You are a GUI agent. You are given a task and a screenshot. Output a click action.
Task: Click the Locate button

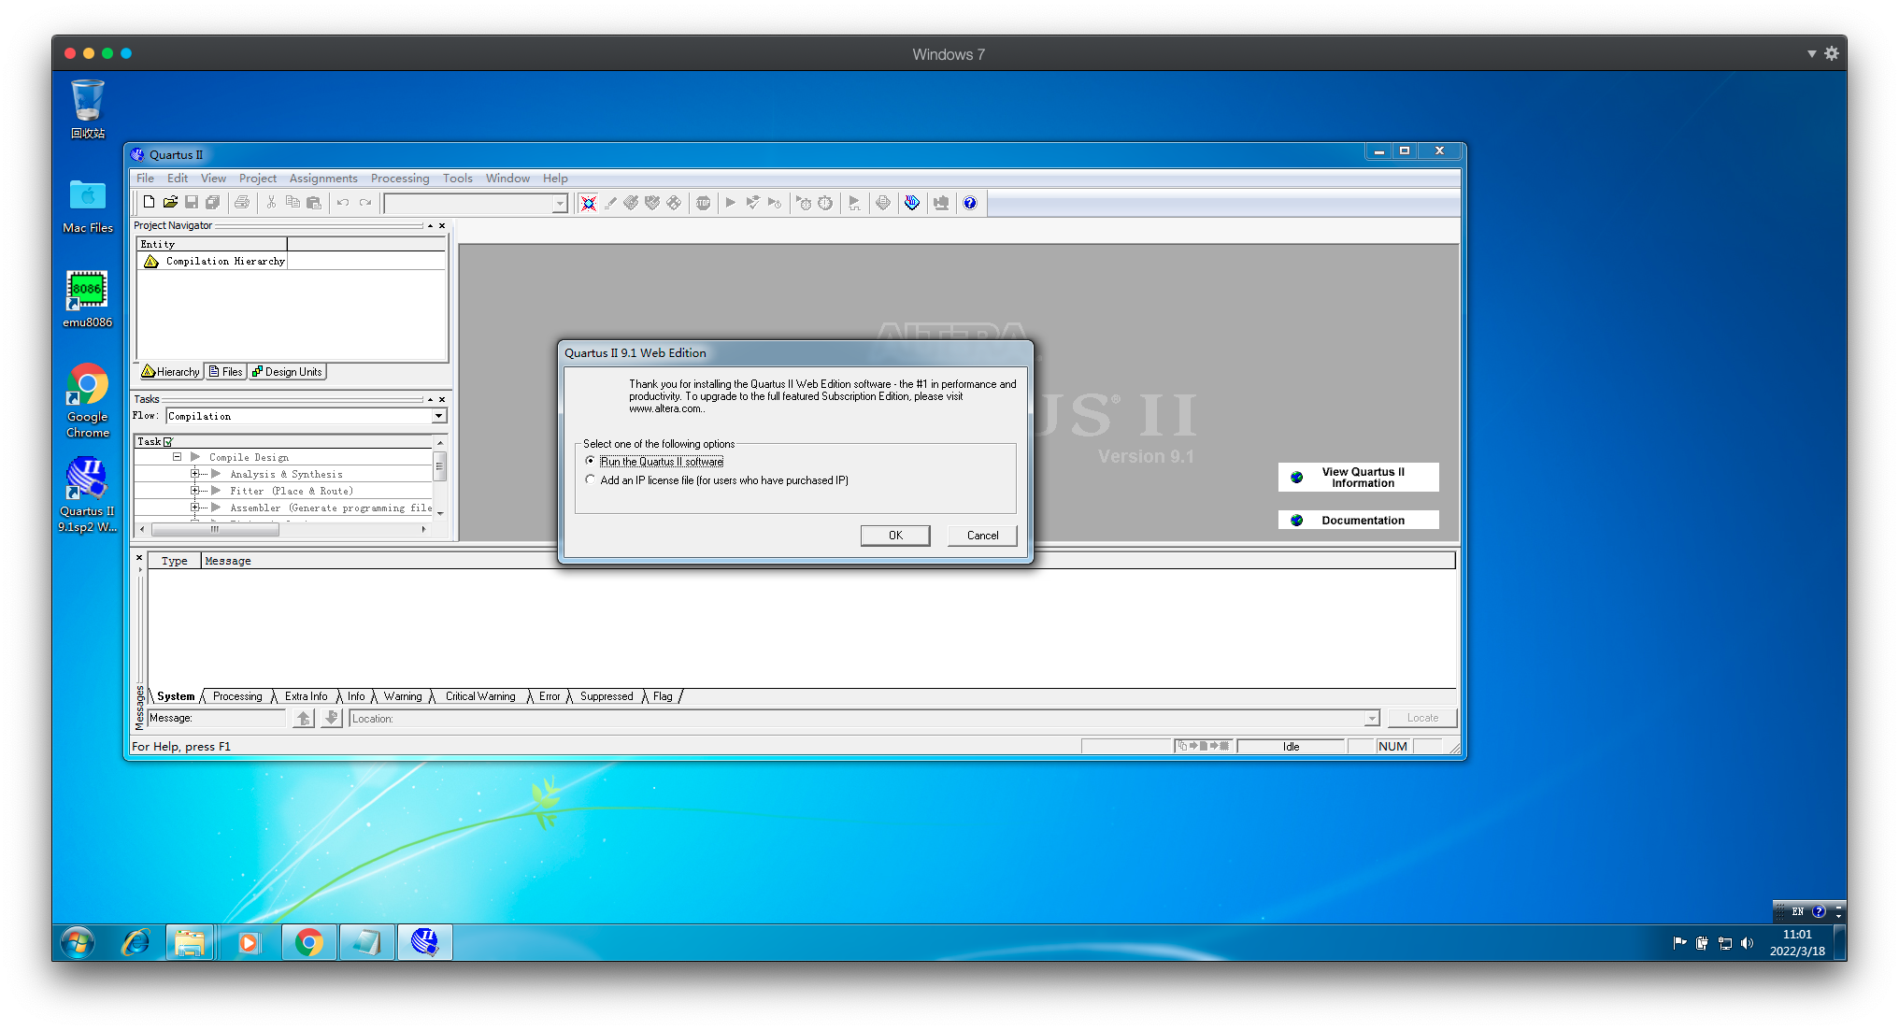click(1422, 718)
